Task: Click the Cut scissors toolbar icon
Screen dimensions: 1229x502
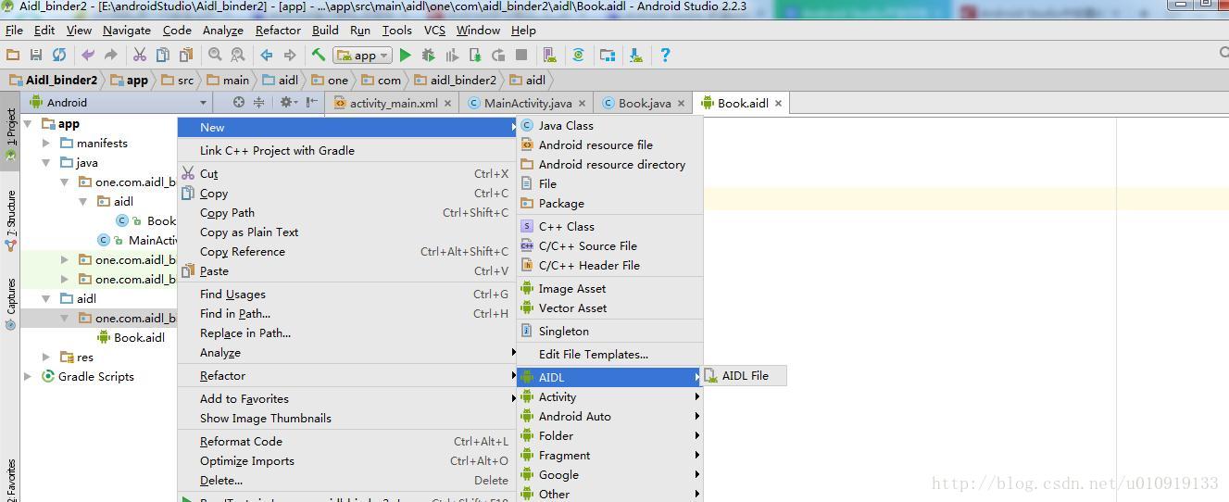Action: (140, 56)
